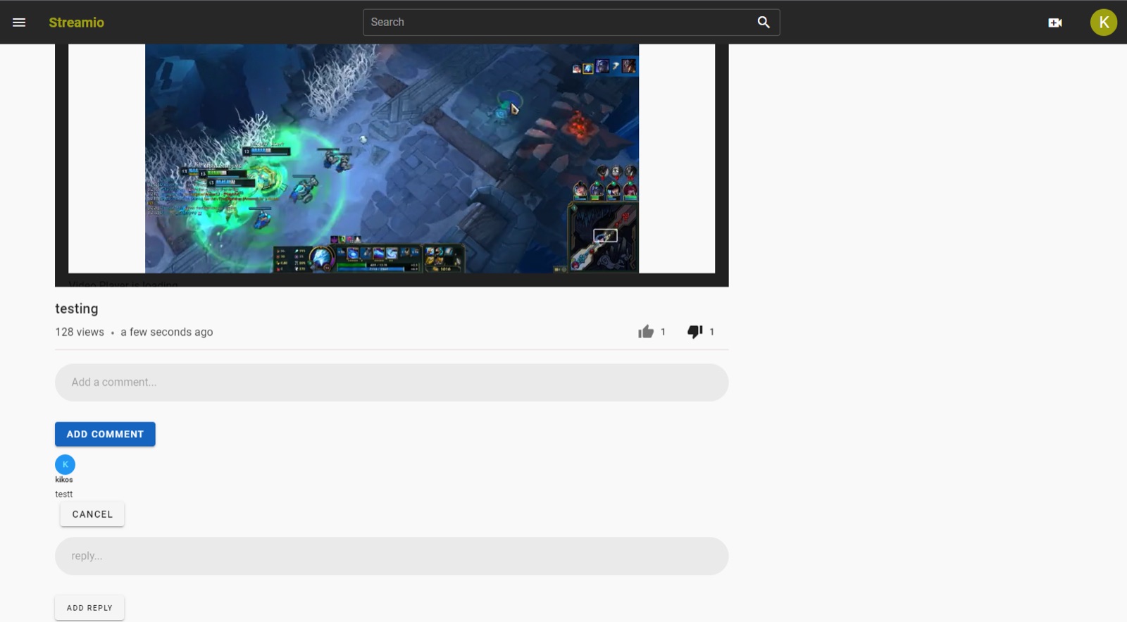Open the K user avatar menu
The height and width of the screenshot is (622, 1127).
pos(1104,23)
